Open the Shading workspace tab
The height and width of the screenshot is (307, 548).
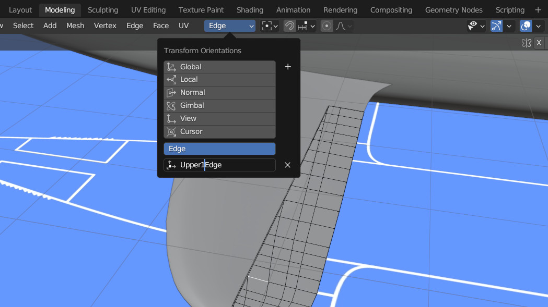(250, 10)
